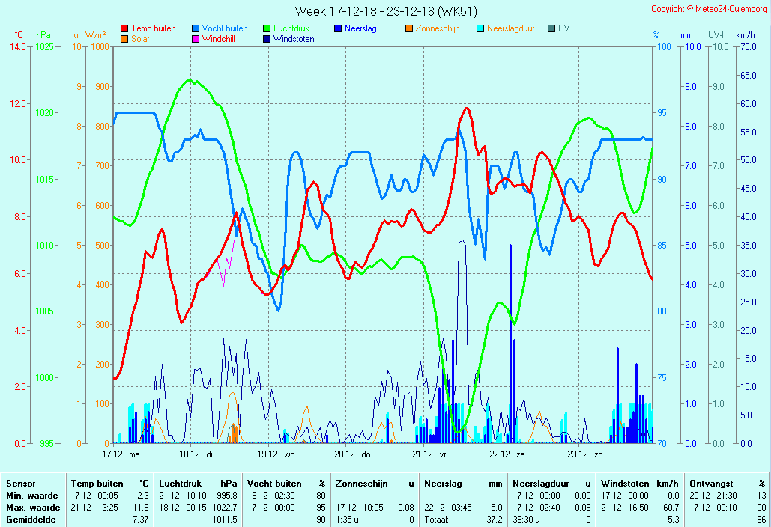Click the UV legend swatch
The width and height of the screenshot is (771, 527).
pos(551,29)
